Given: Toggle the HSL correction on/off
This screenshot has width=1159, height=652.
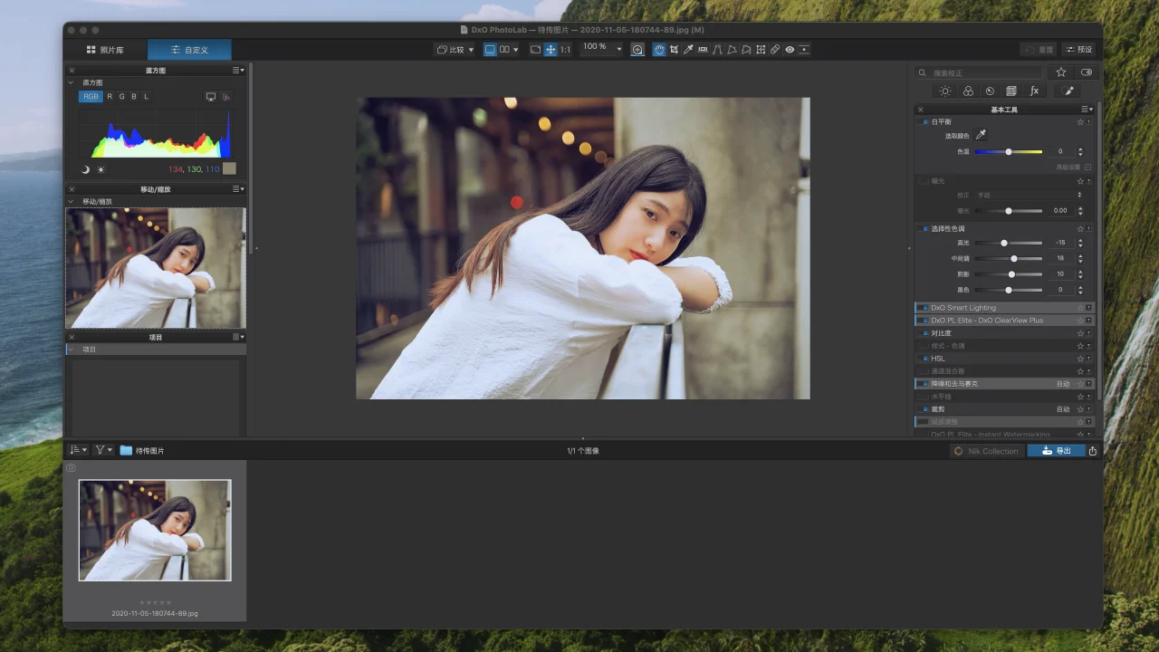Looking at the screenshot, I should tap(924, 359).
